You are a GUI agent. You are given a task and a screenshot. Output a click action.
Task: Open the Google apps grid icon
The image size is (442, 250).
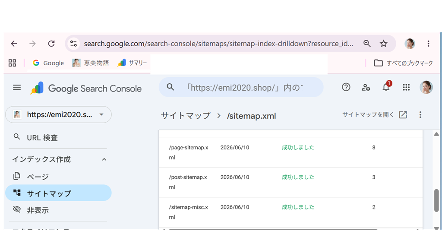click(x=406, y=87)
